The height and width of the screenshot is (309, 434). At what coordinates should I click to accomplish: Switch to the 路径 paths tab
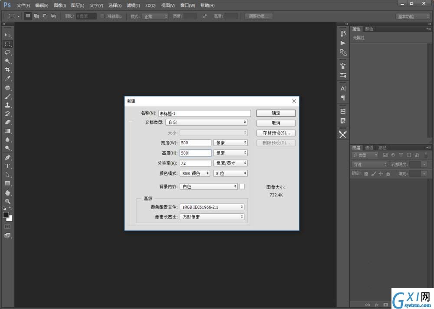(382, 148)
